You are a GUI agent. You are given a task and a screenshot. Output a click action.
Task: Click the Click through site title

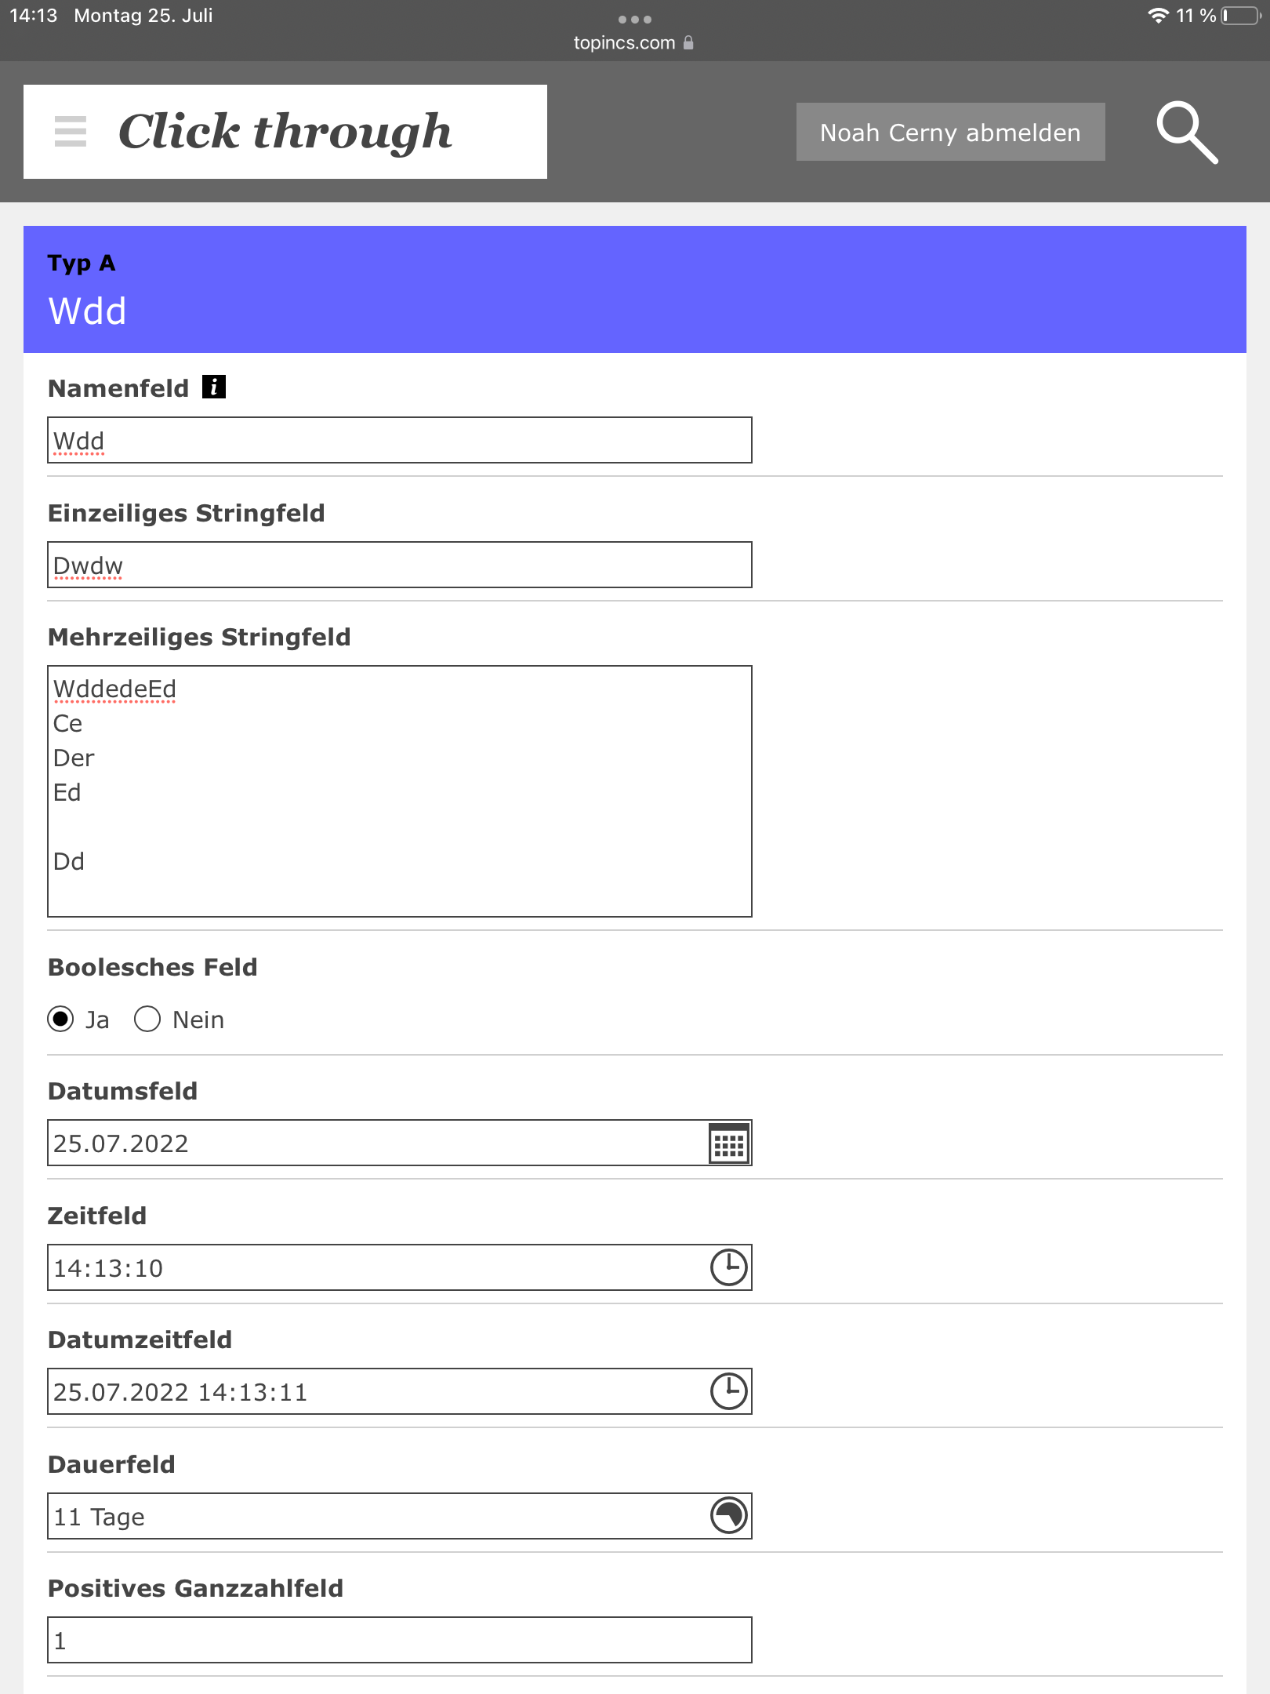285,132
